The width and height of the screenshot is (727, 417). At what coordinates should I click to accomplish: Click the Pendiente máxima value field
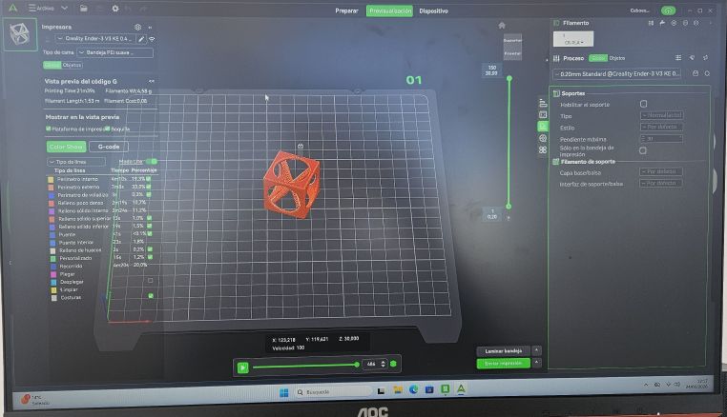tap(661, 138)
